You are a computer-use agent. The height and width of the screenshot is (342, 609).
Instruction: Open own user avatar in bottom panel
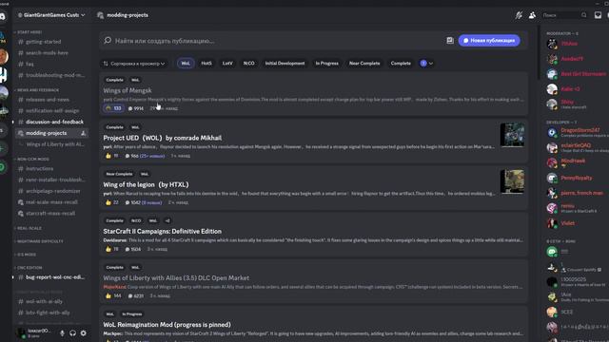pos(21,333)
